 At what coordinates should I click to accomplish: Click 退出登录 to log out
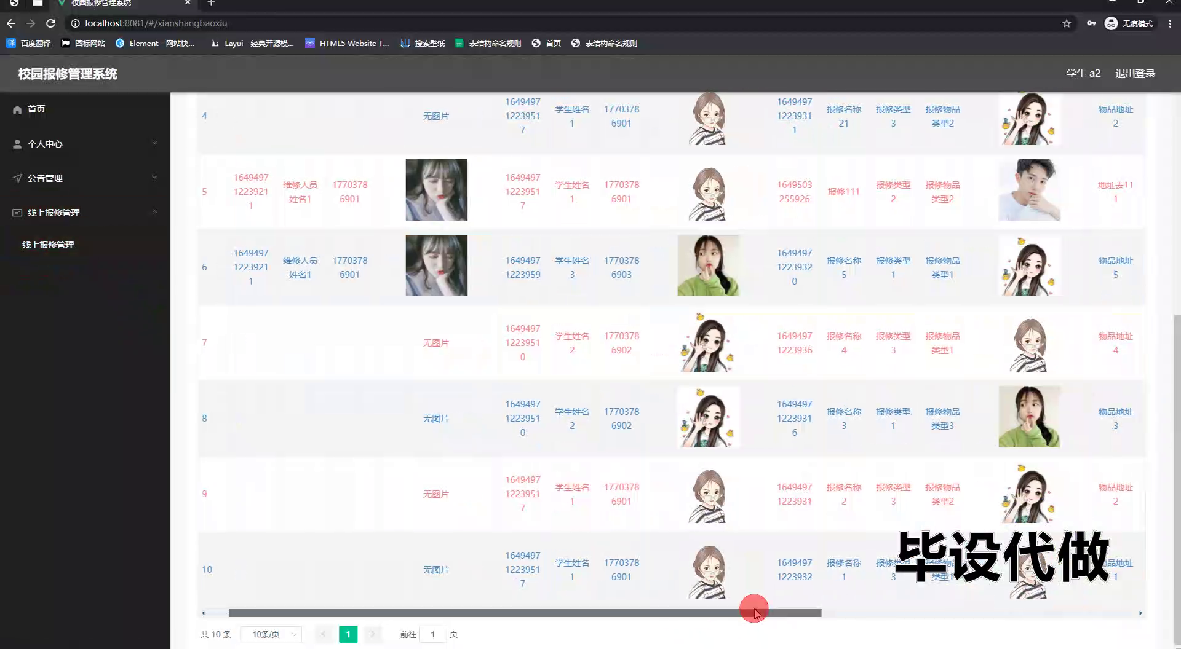(x=1135, y=74)
